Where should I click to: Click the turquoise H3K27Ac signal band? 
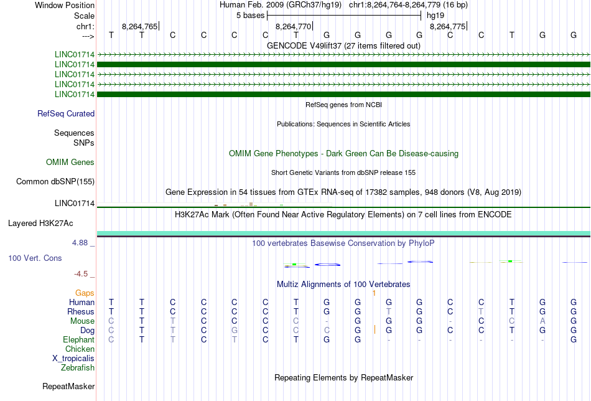(x=343, y=233)
